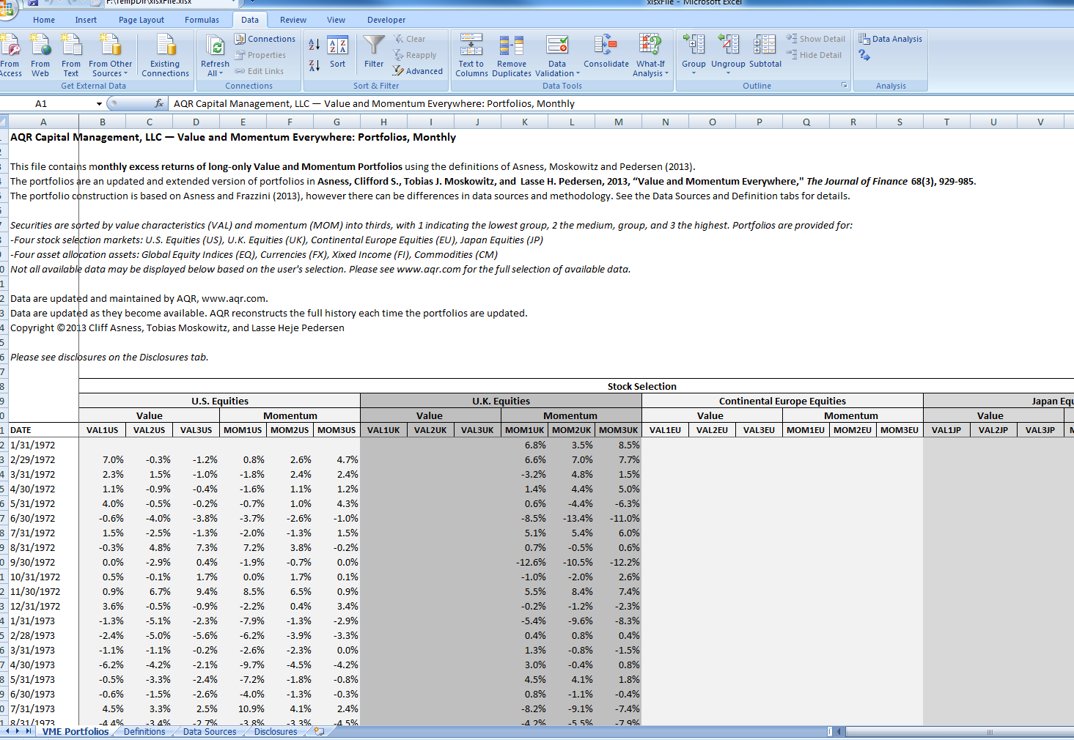This screenshot has width=1074, height=740.
Task: Select the column K header
Action: point(525,122)
